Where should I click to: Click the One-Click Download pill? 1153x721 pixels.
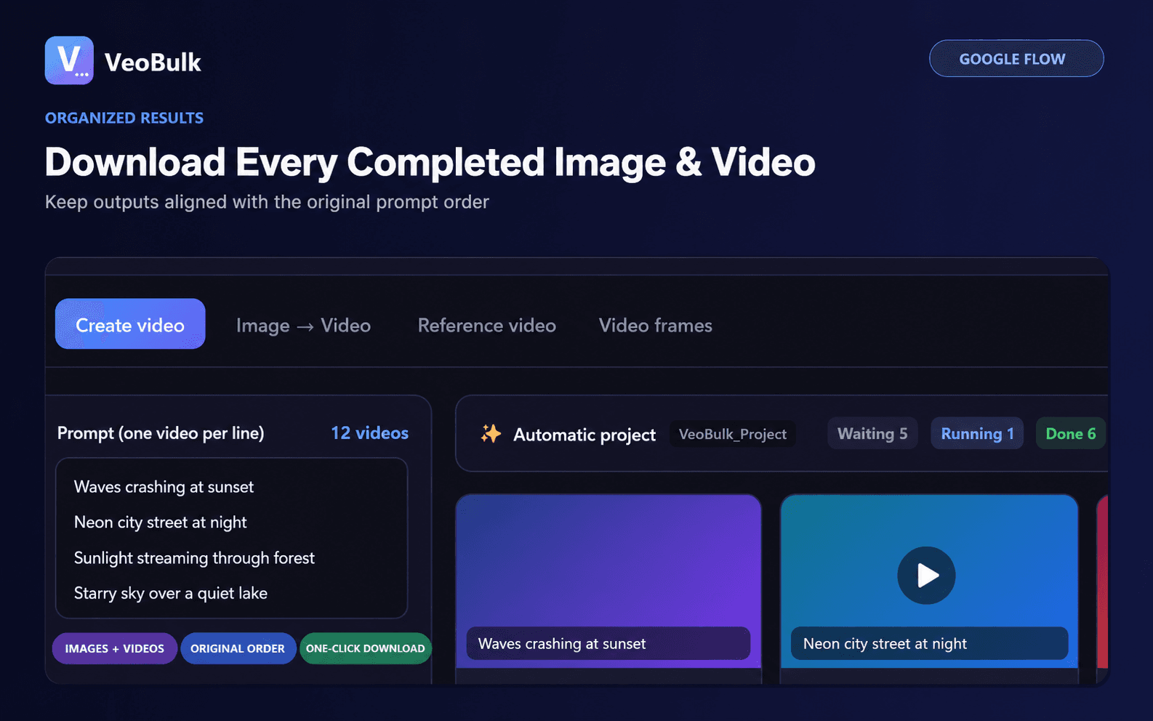click(x=366, y=648)
